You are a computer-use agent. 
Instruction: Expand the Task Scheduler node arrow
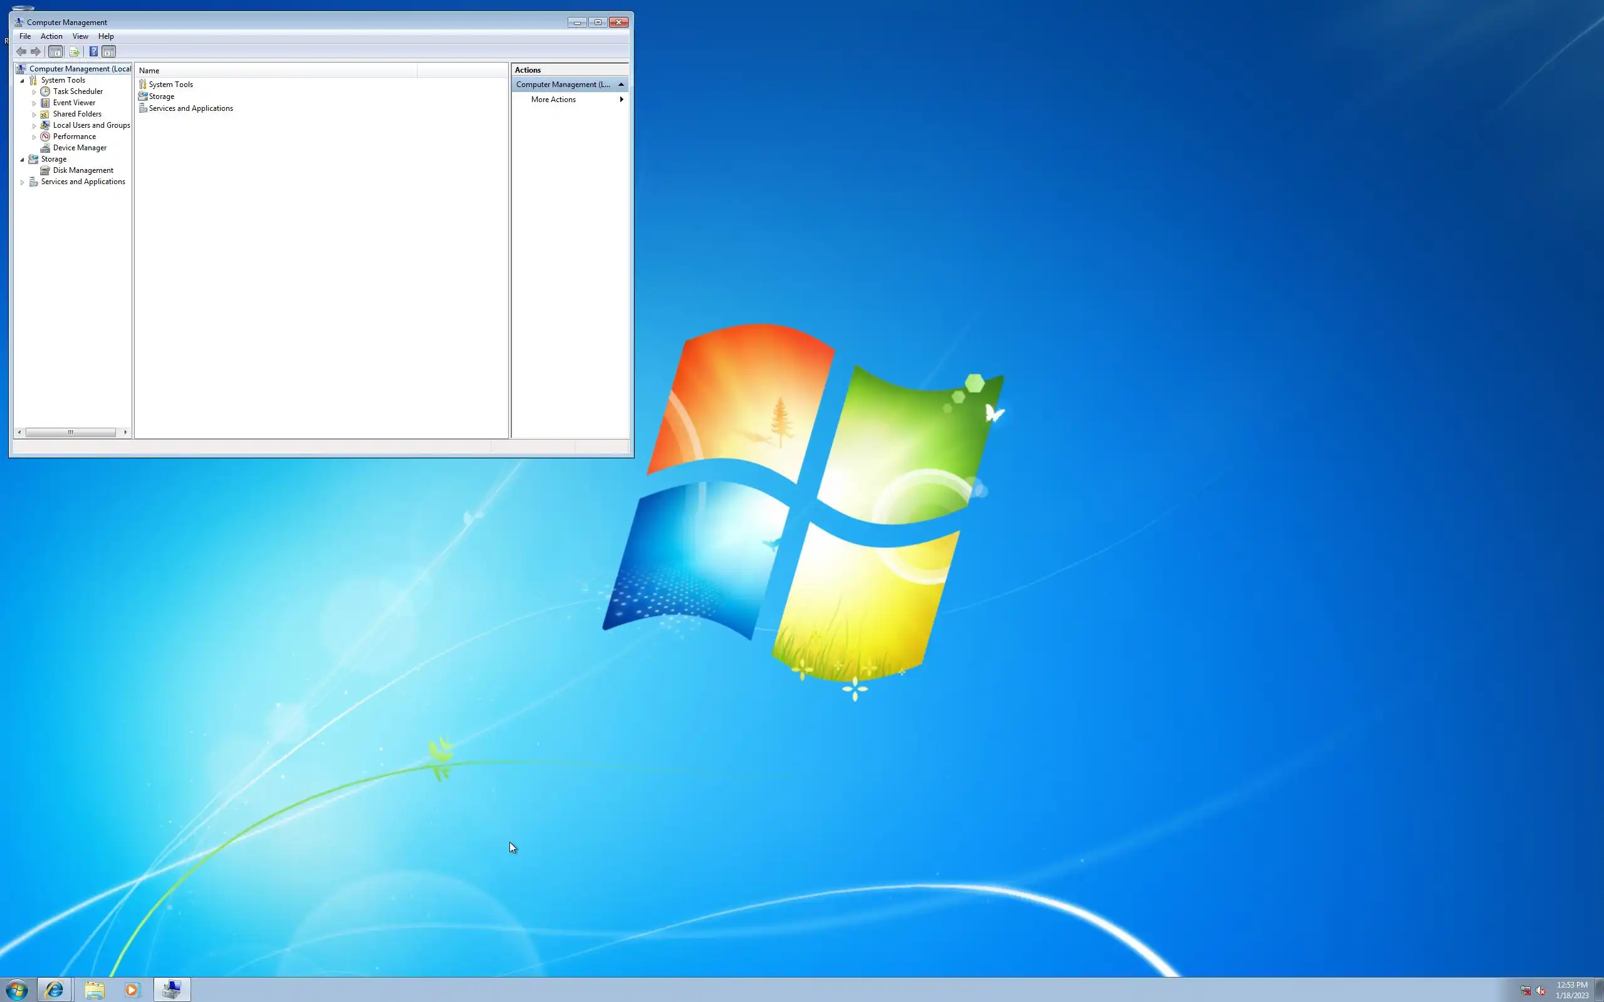pyautogui.click(x=34, y=92)
